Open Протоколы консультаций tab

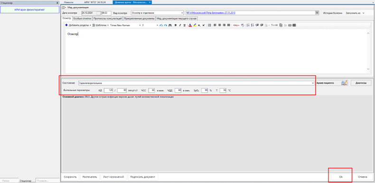(x=108, y=18)
